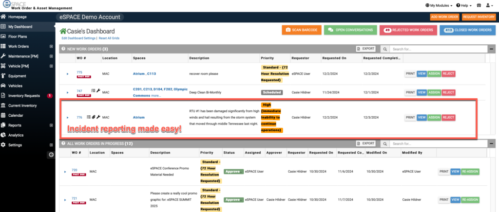499x212 pixels.
Task: Click Reset All Grids link
Action: (109, 38)
